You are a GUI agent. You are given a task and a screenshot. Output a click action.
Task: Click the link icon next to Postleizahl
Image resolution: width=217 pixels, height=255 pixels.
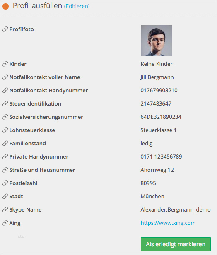click(5, 183)
